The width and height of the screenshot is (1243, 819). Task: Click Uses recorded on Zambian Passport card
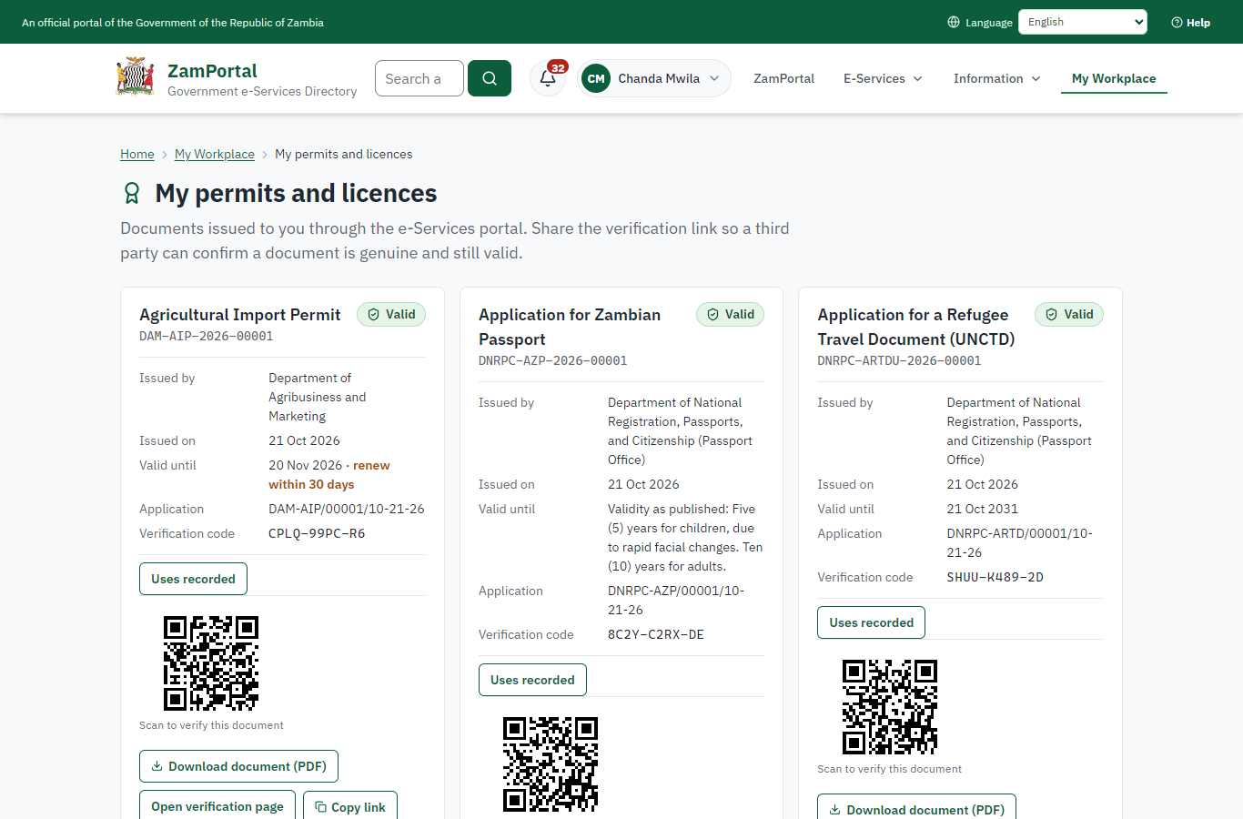pos(532,680)
